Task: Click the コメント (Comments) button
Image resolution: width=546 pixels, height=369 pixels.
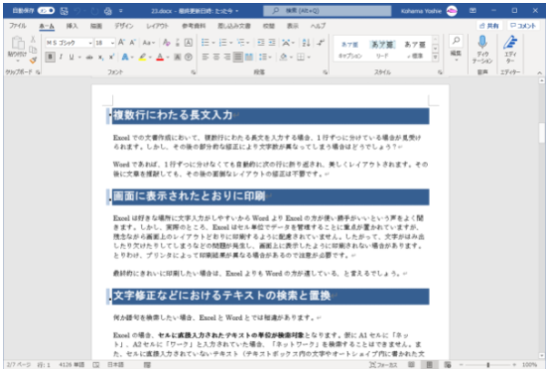Action: pos(523,26)
